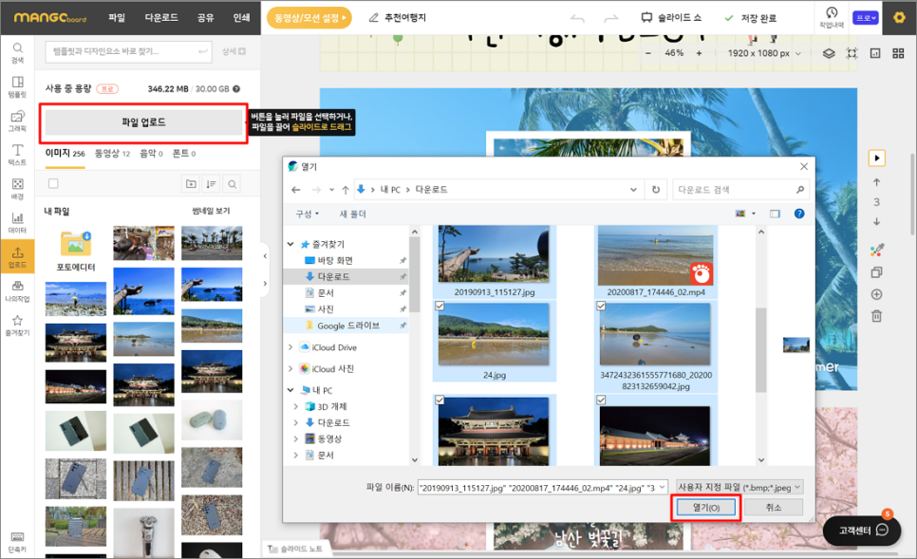Click the new folder icon in file panel

click(191, 184)
